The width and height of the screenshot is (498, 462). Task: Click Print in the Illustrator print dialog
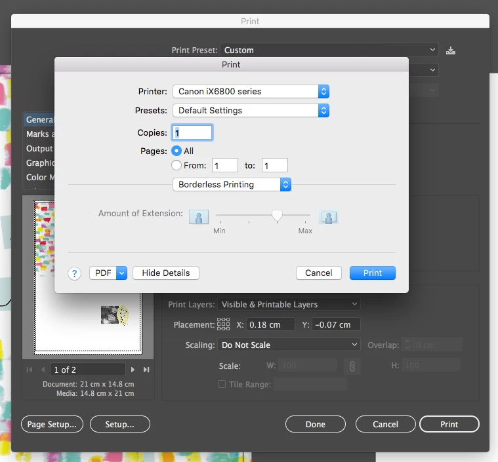tap(449, 424)
